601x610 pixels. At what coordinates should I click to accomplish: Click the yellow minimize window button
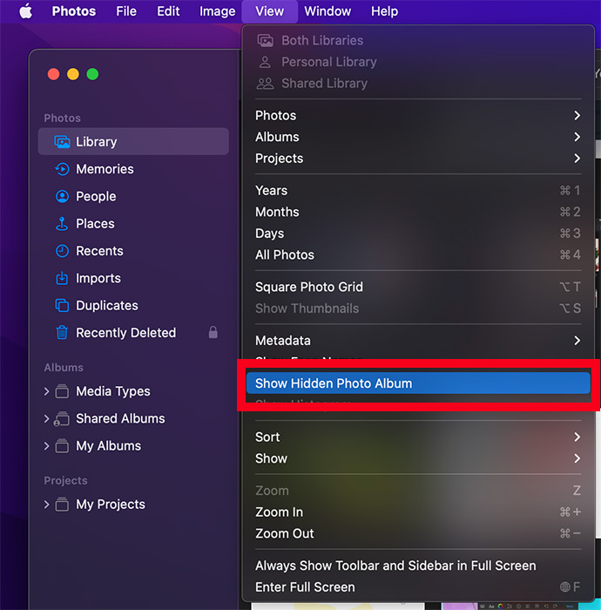[73, 74]
